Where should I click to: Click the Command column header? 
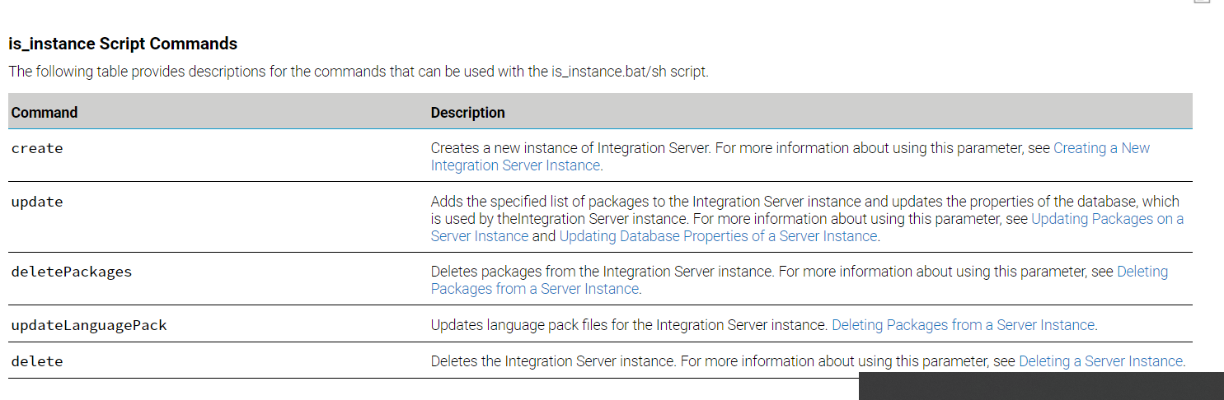[45, 112]
